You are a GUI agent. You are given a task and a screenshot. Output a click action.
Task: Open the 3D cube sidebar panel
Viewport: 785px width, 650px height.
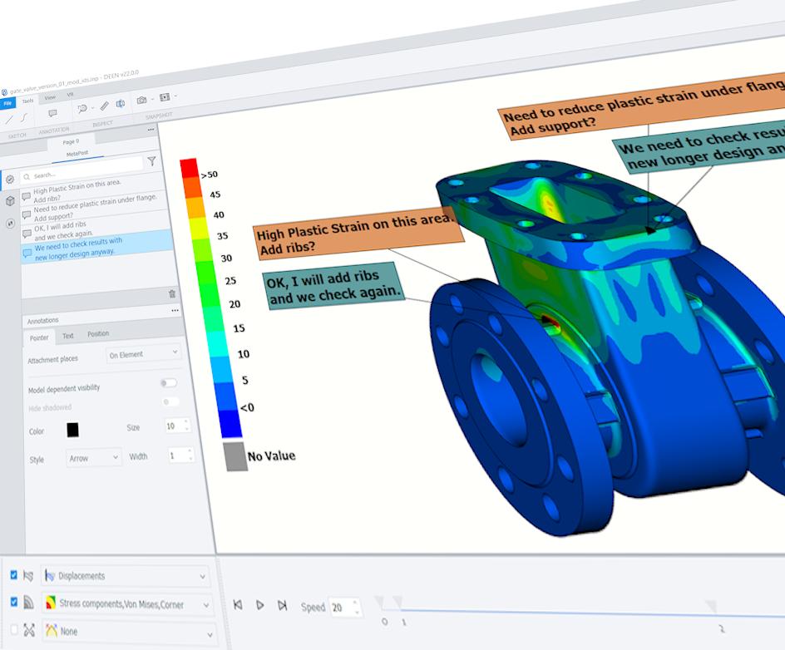pyautogui.click(x=10, y=201)
